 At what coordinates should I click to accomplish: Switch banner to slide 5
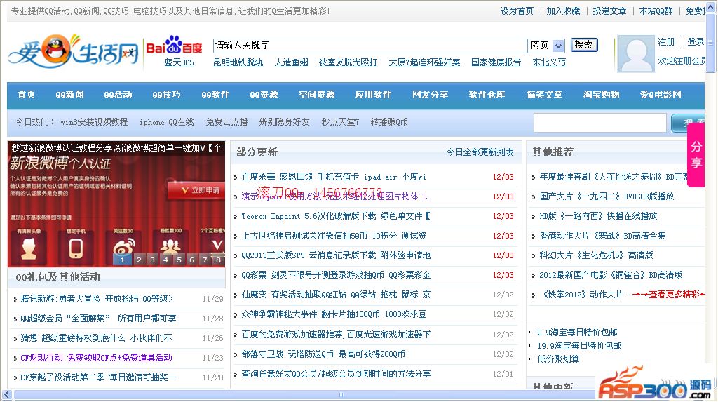coord(179,260)
